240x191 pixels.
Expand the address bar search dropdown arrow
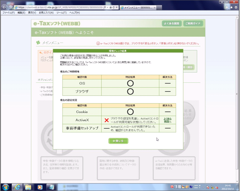point(108,7)
